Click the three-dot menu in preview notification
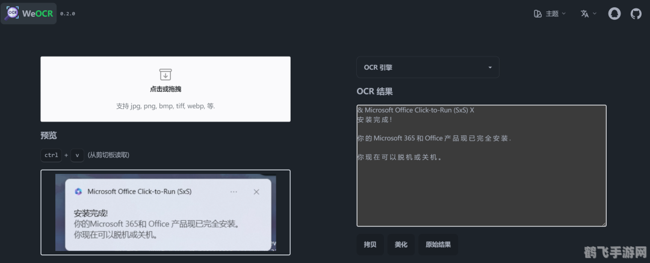This screenshot has height=263, width=650. tap(234, 191)
